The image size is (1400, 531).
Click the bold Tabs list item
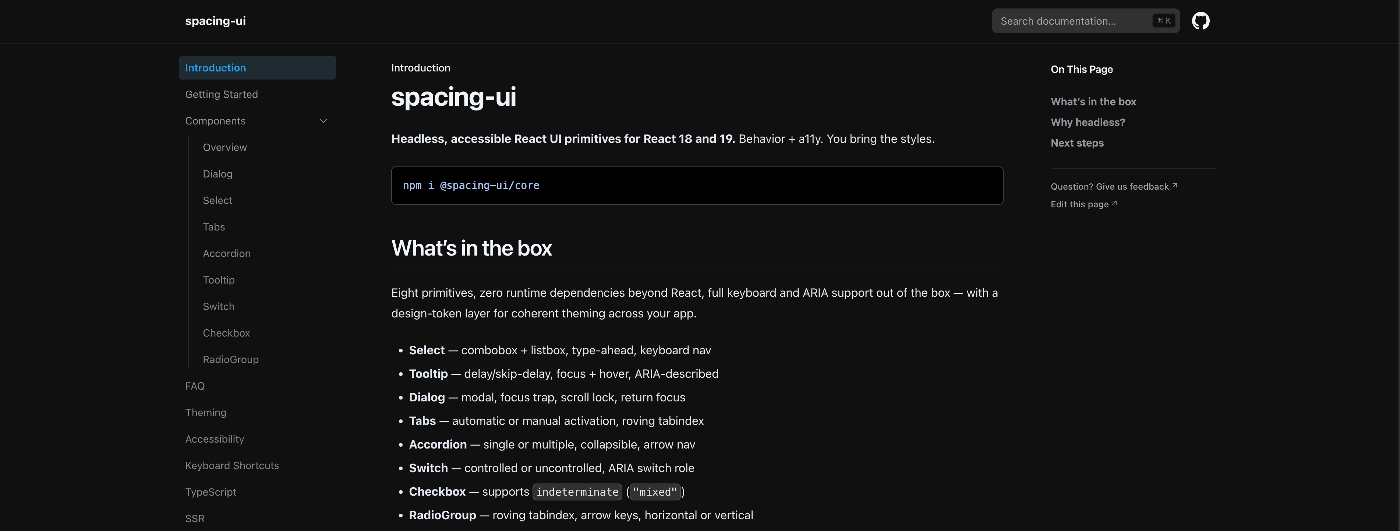pos(422,421)
